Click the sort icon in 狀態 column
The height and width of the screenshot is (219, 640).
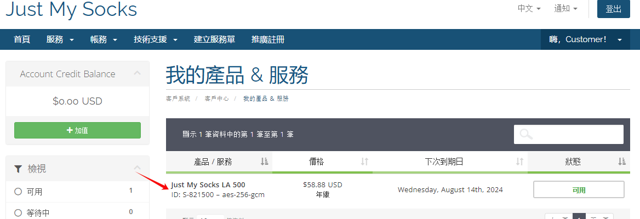coord(621,162)
